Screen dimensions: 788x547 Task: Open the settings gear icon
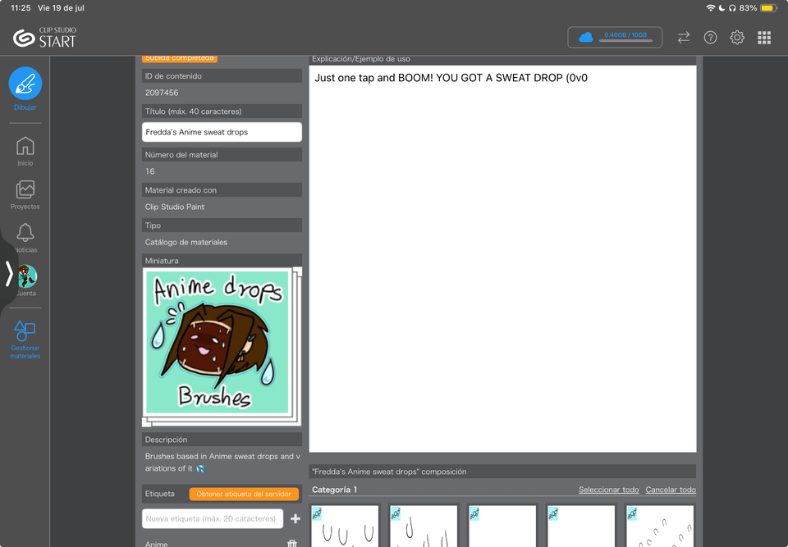737,38
